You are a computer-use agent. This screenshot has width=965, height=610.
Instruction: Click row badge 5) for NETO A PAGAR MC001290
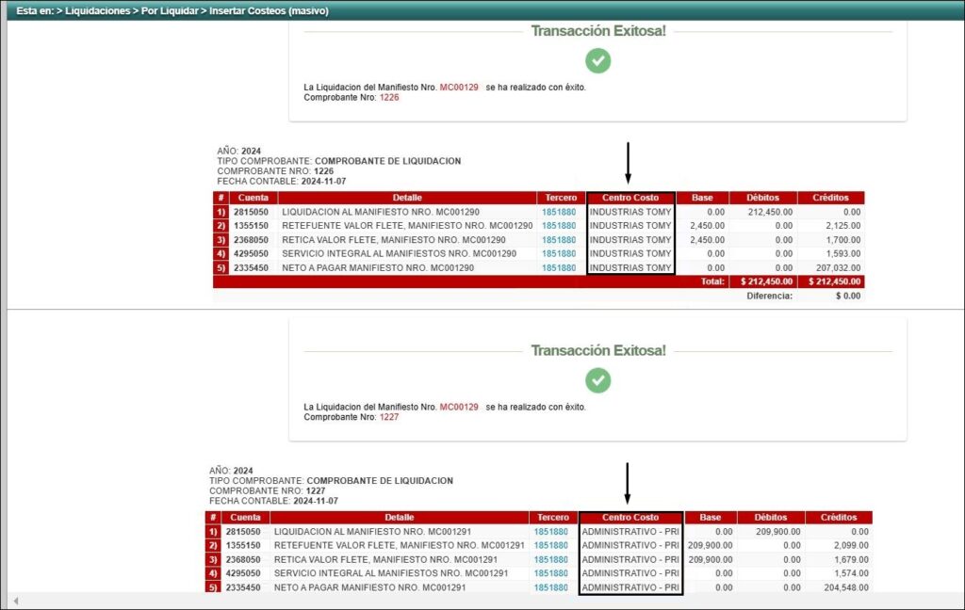221,267
